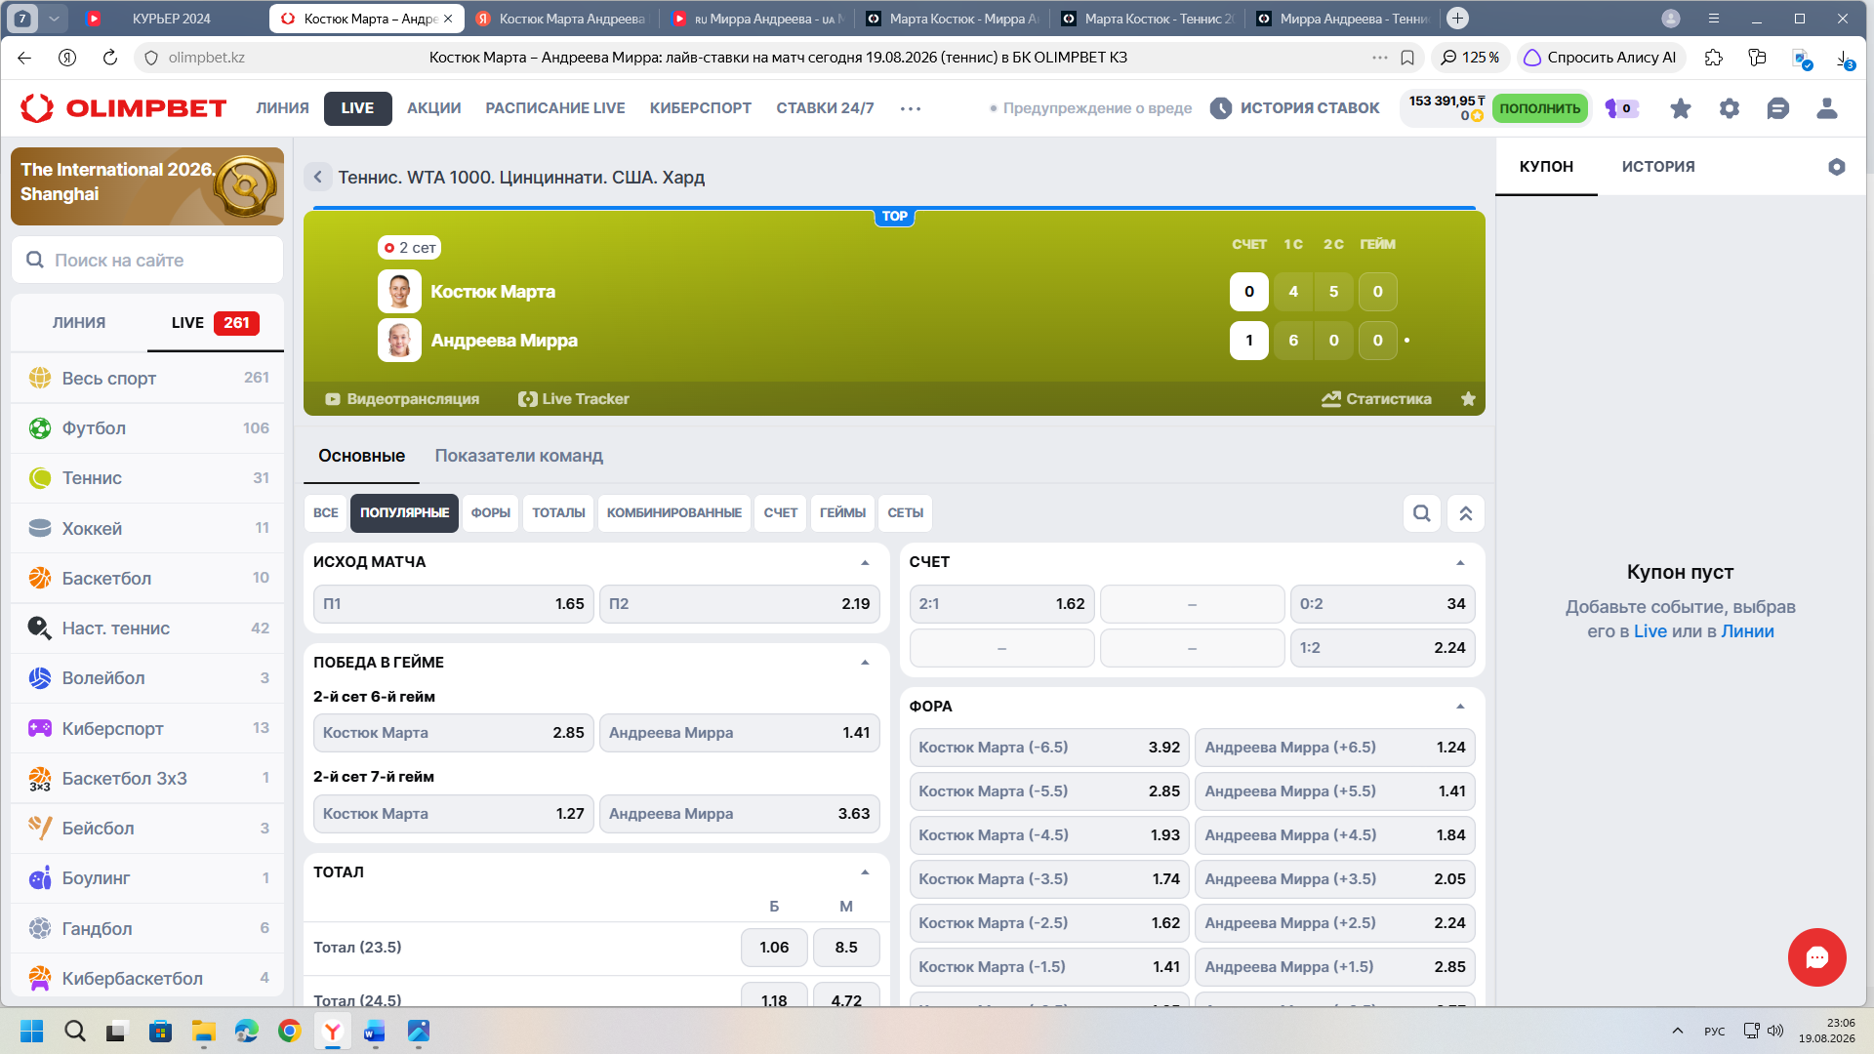Focus the Поиск на сайте search field
1874x1054 pixels.
(x=147, y=261)
